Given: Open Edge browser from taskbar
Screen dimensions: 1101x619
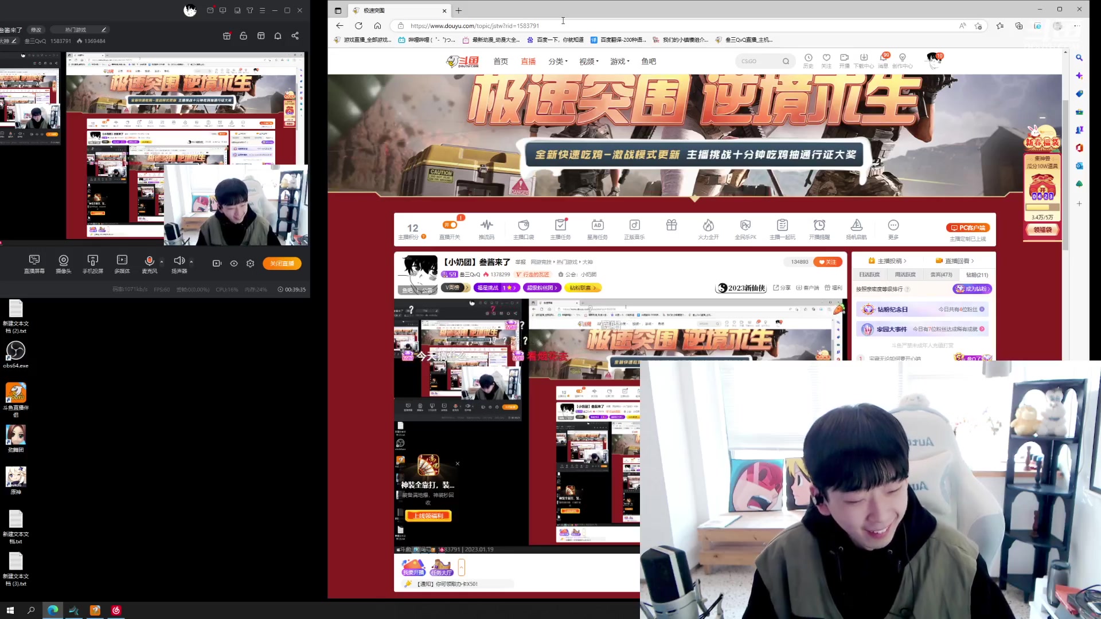Looking at the screenshot, I should click(53, 610).
